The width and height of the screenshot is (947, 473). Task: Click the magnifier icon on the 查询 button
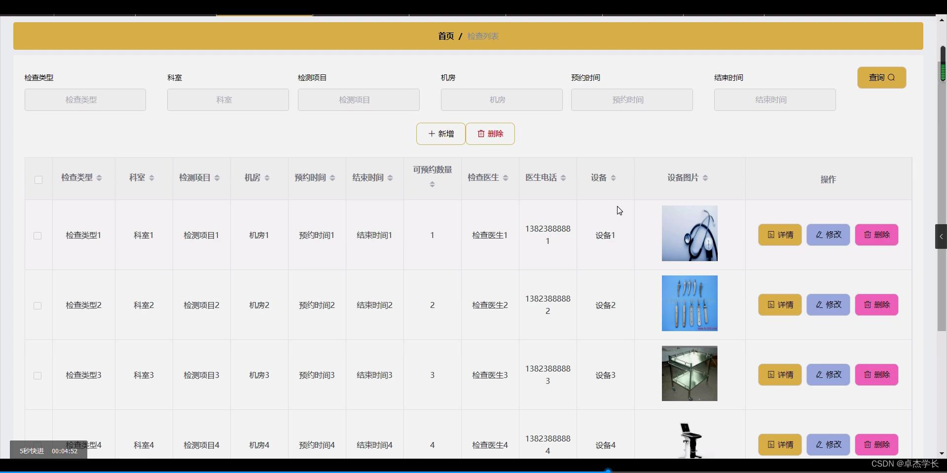pos(891,77)
